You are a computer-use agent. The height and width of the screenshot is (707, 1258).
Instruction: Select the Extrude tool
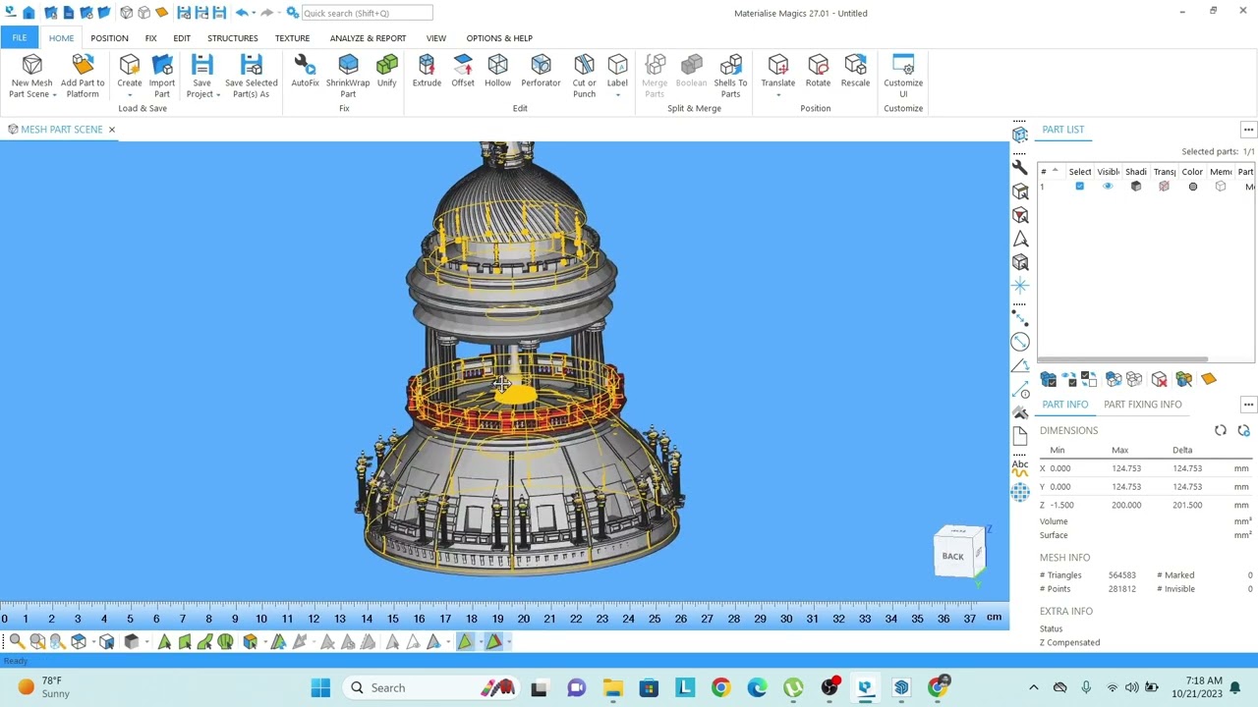[427, 71]
